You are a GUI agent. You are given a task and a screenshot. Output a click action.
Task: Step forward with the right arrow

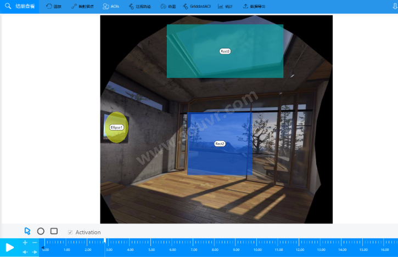(x=35, y=252)
